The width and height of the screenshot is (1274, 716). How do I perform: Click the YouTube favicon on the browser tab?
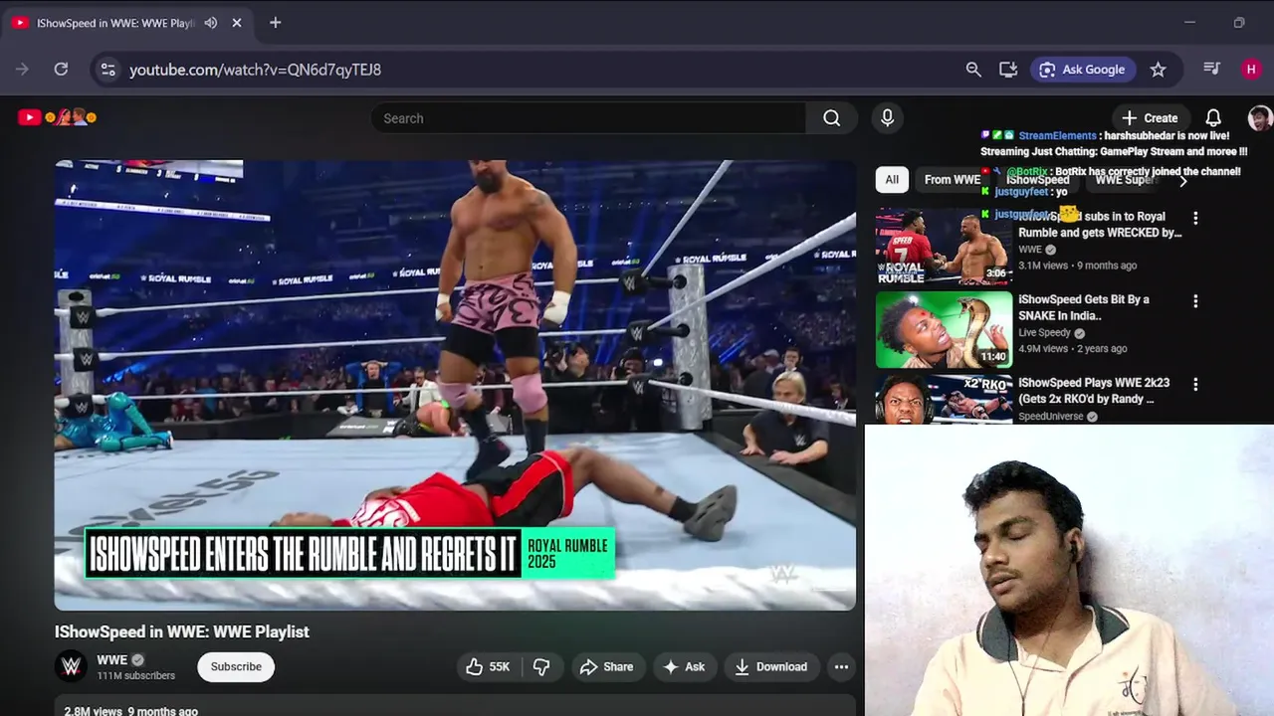point(20,22)
